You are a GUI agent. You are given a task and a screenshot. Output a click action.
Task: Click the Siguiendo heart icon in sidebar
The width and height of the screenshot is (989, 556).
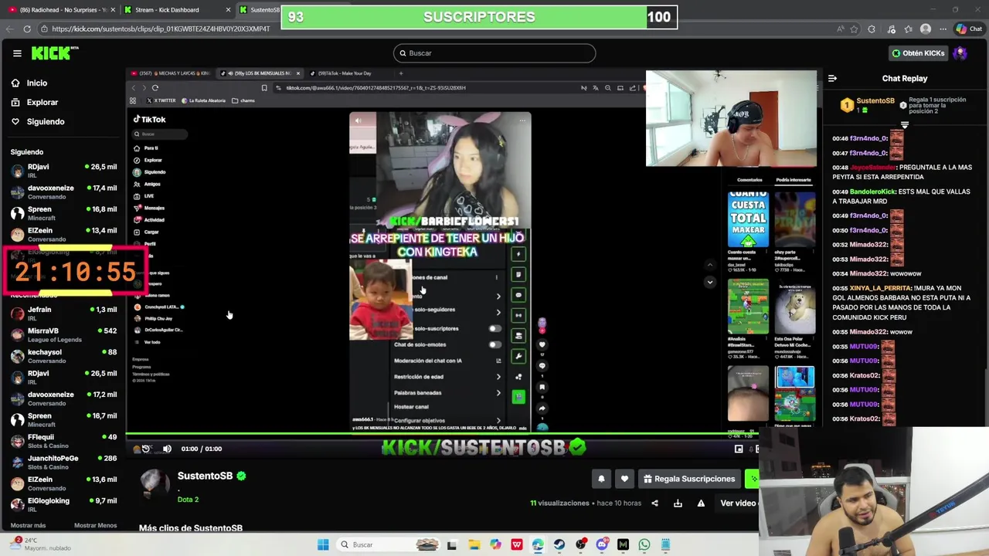point(15,121)
